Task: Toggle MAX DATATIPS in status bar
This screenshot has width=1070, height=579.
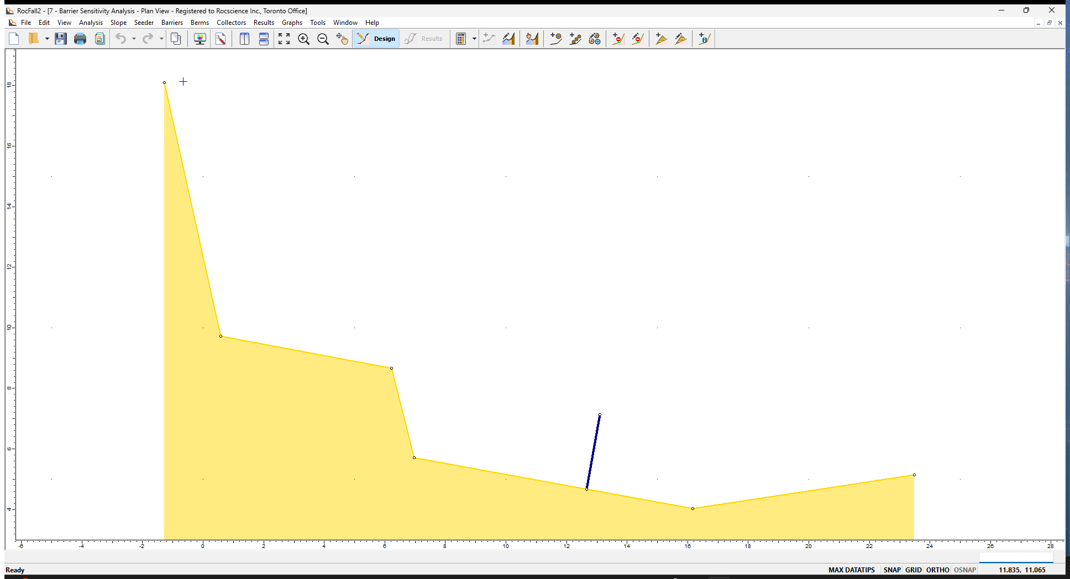Action: click(x=851, y=570)
